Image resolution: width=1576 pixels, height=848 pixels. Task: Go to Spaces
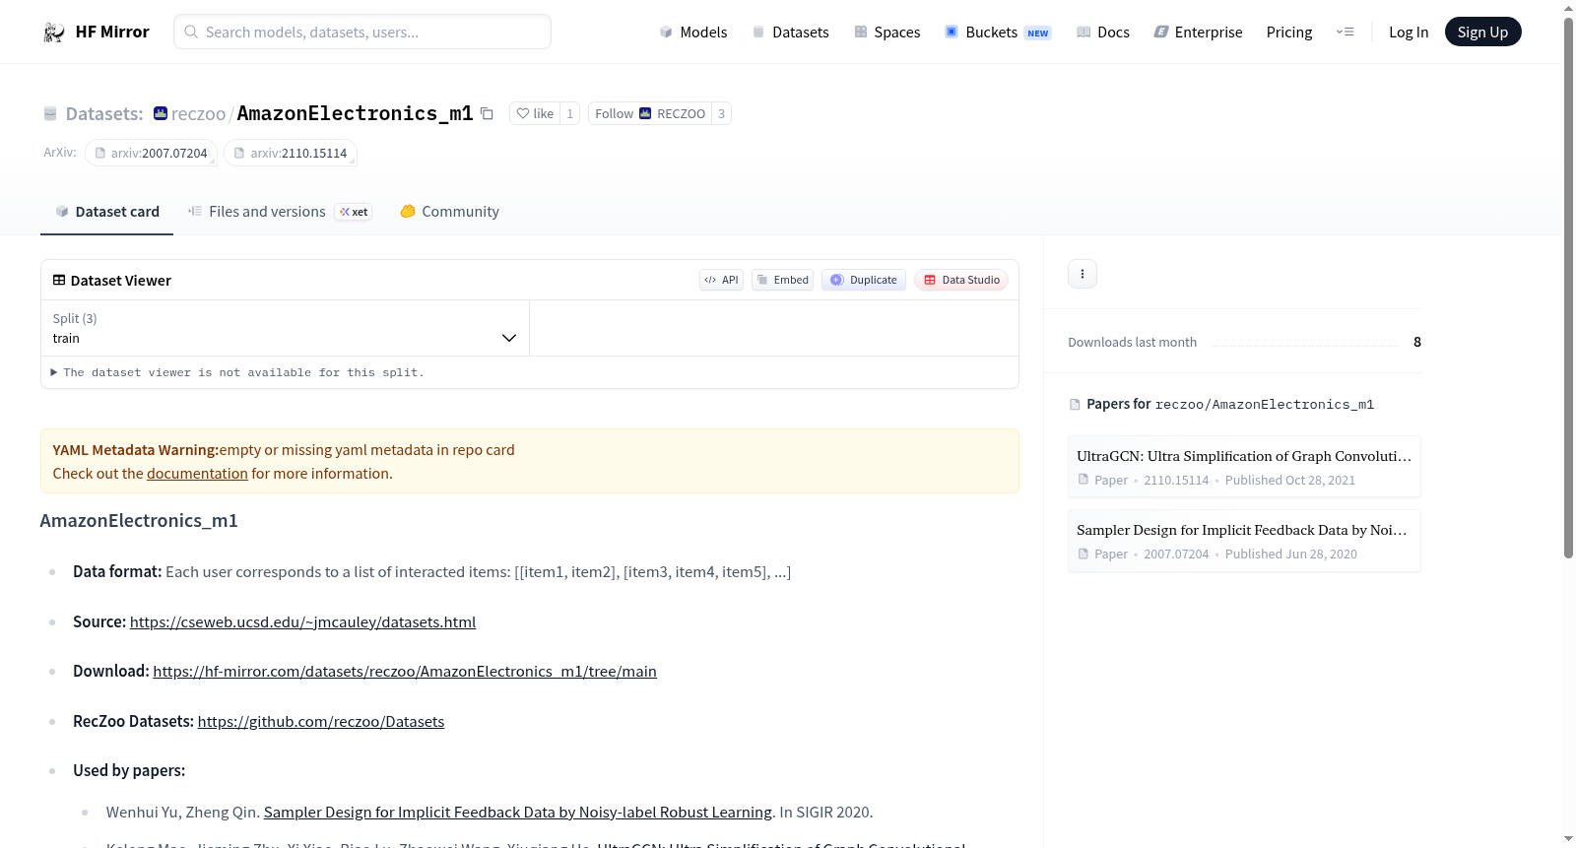point(886,33)
